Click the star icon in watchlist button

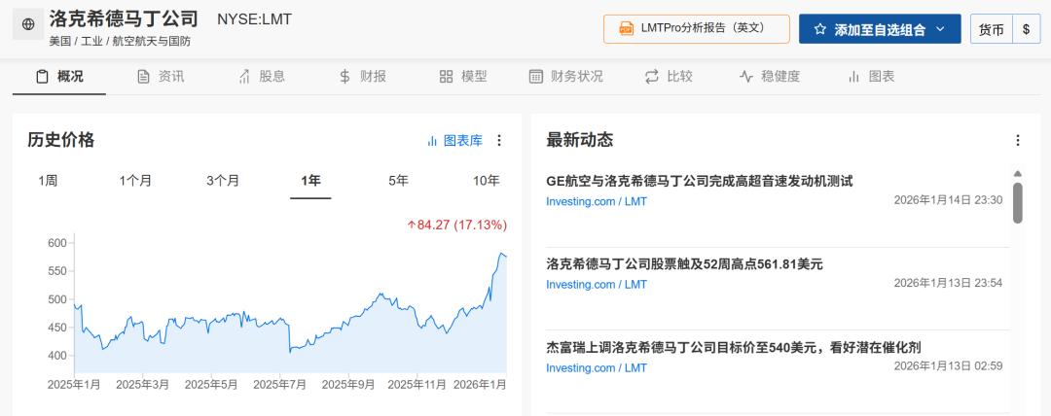819,29
